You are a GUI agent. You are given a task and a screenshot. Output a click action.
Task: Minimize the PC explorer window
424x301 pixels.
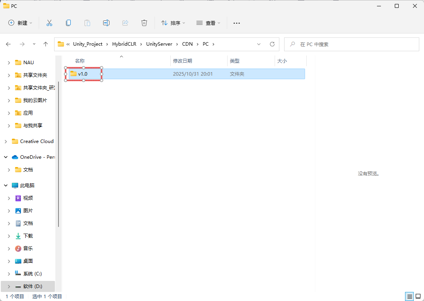point(378,6)
